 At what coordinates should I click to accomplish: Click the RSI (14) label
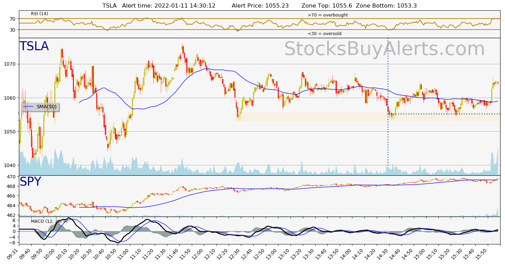(40, 14)
